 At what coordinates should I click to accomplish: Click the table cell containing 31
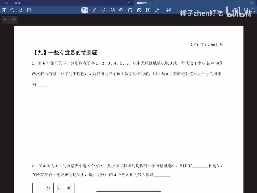click(59, 188)
